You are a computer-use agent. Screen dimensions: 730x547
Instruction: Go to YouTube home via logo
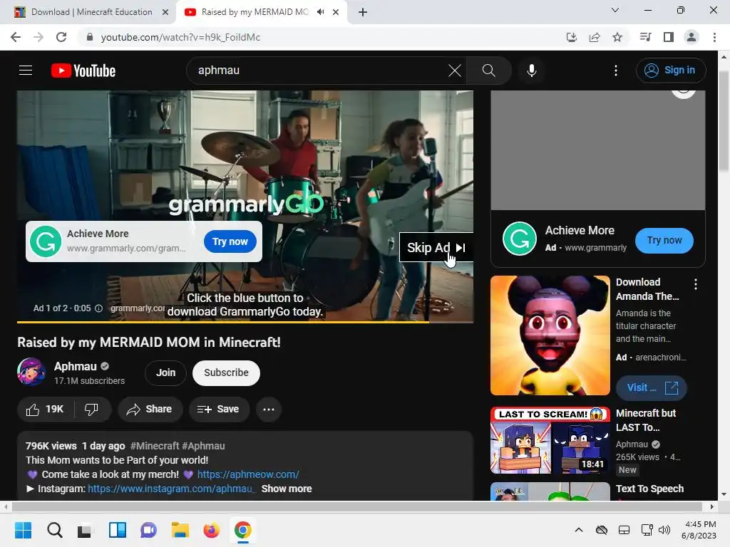[83, 71]
